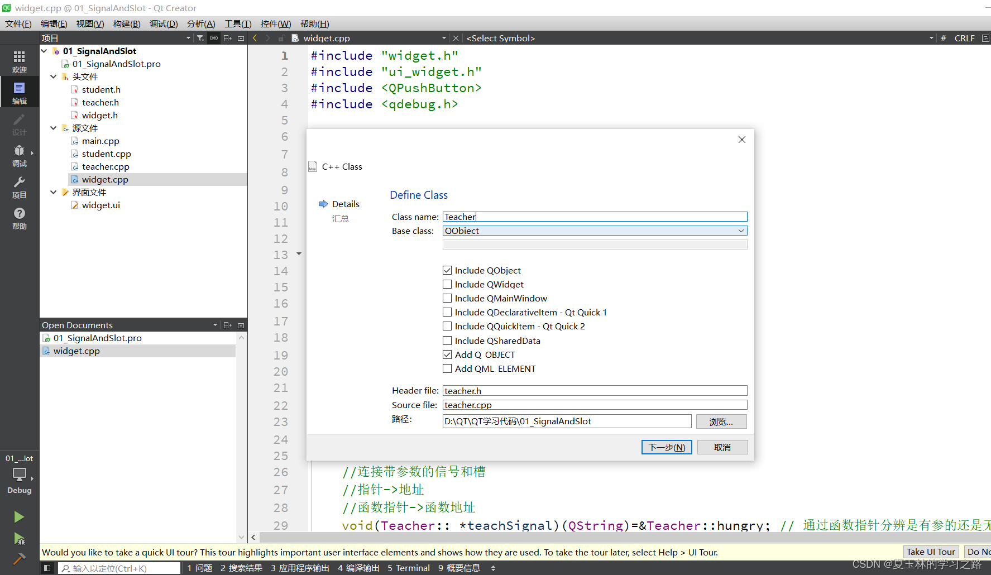Open the Open Documents view dropdown
The width and height of the screenshot is (991, 575).
[215, 325]
